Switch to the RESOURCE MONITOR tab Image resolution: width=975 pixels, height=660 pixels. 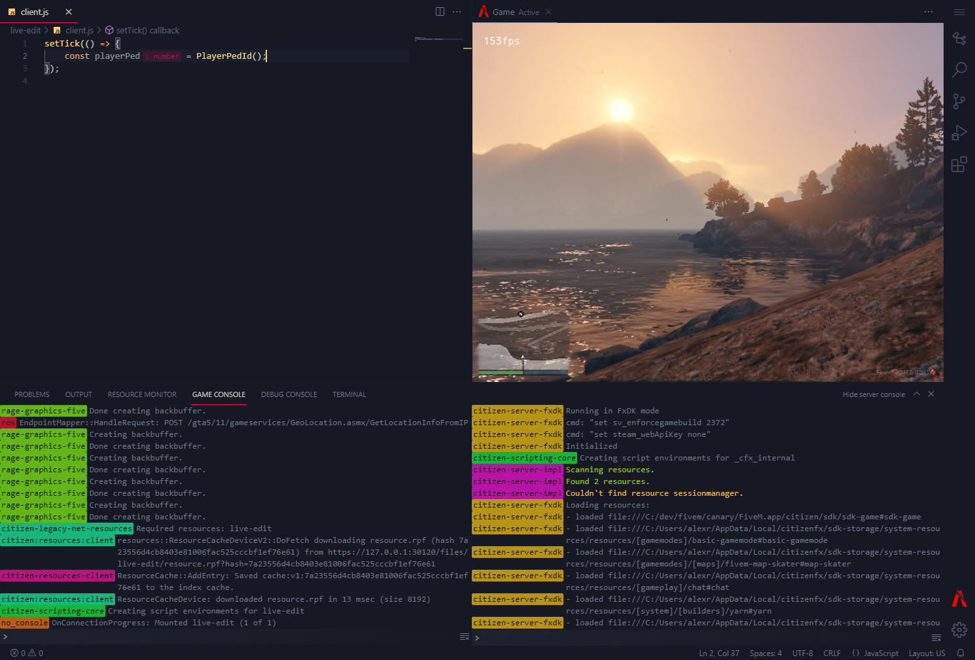(141, 394)
